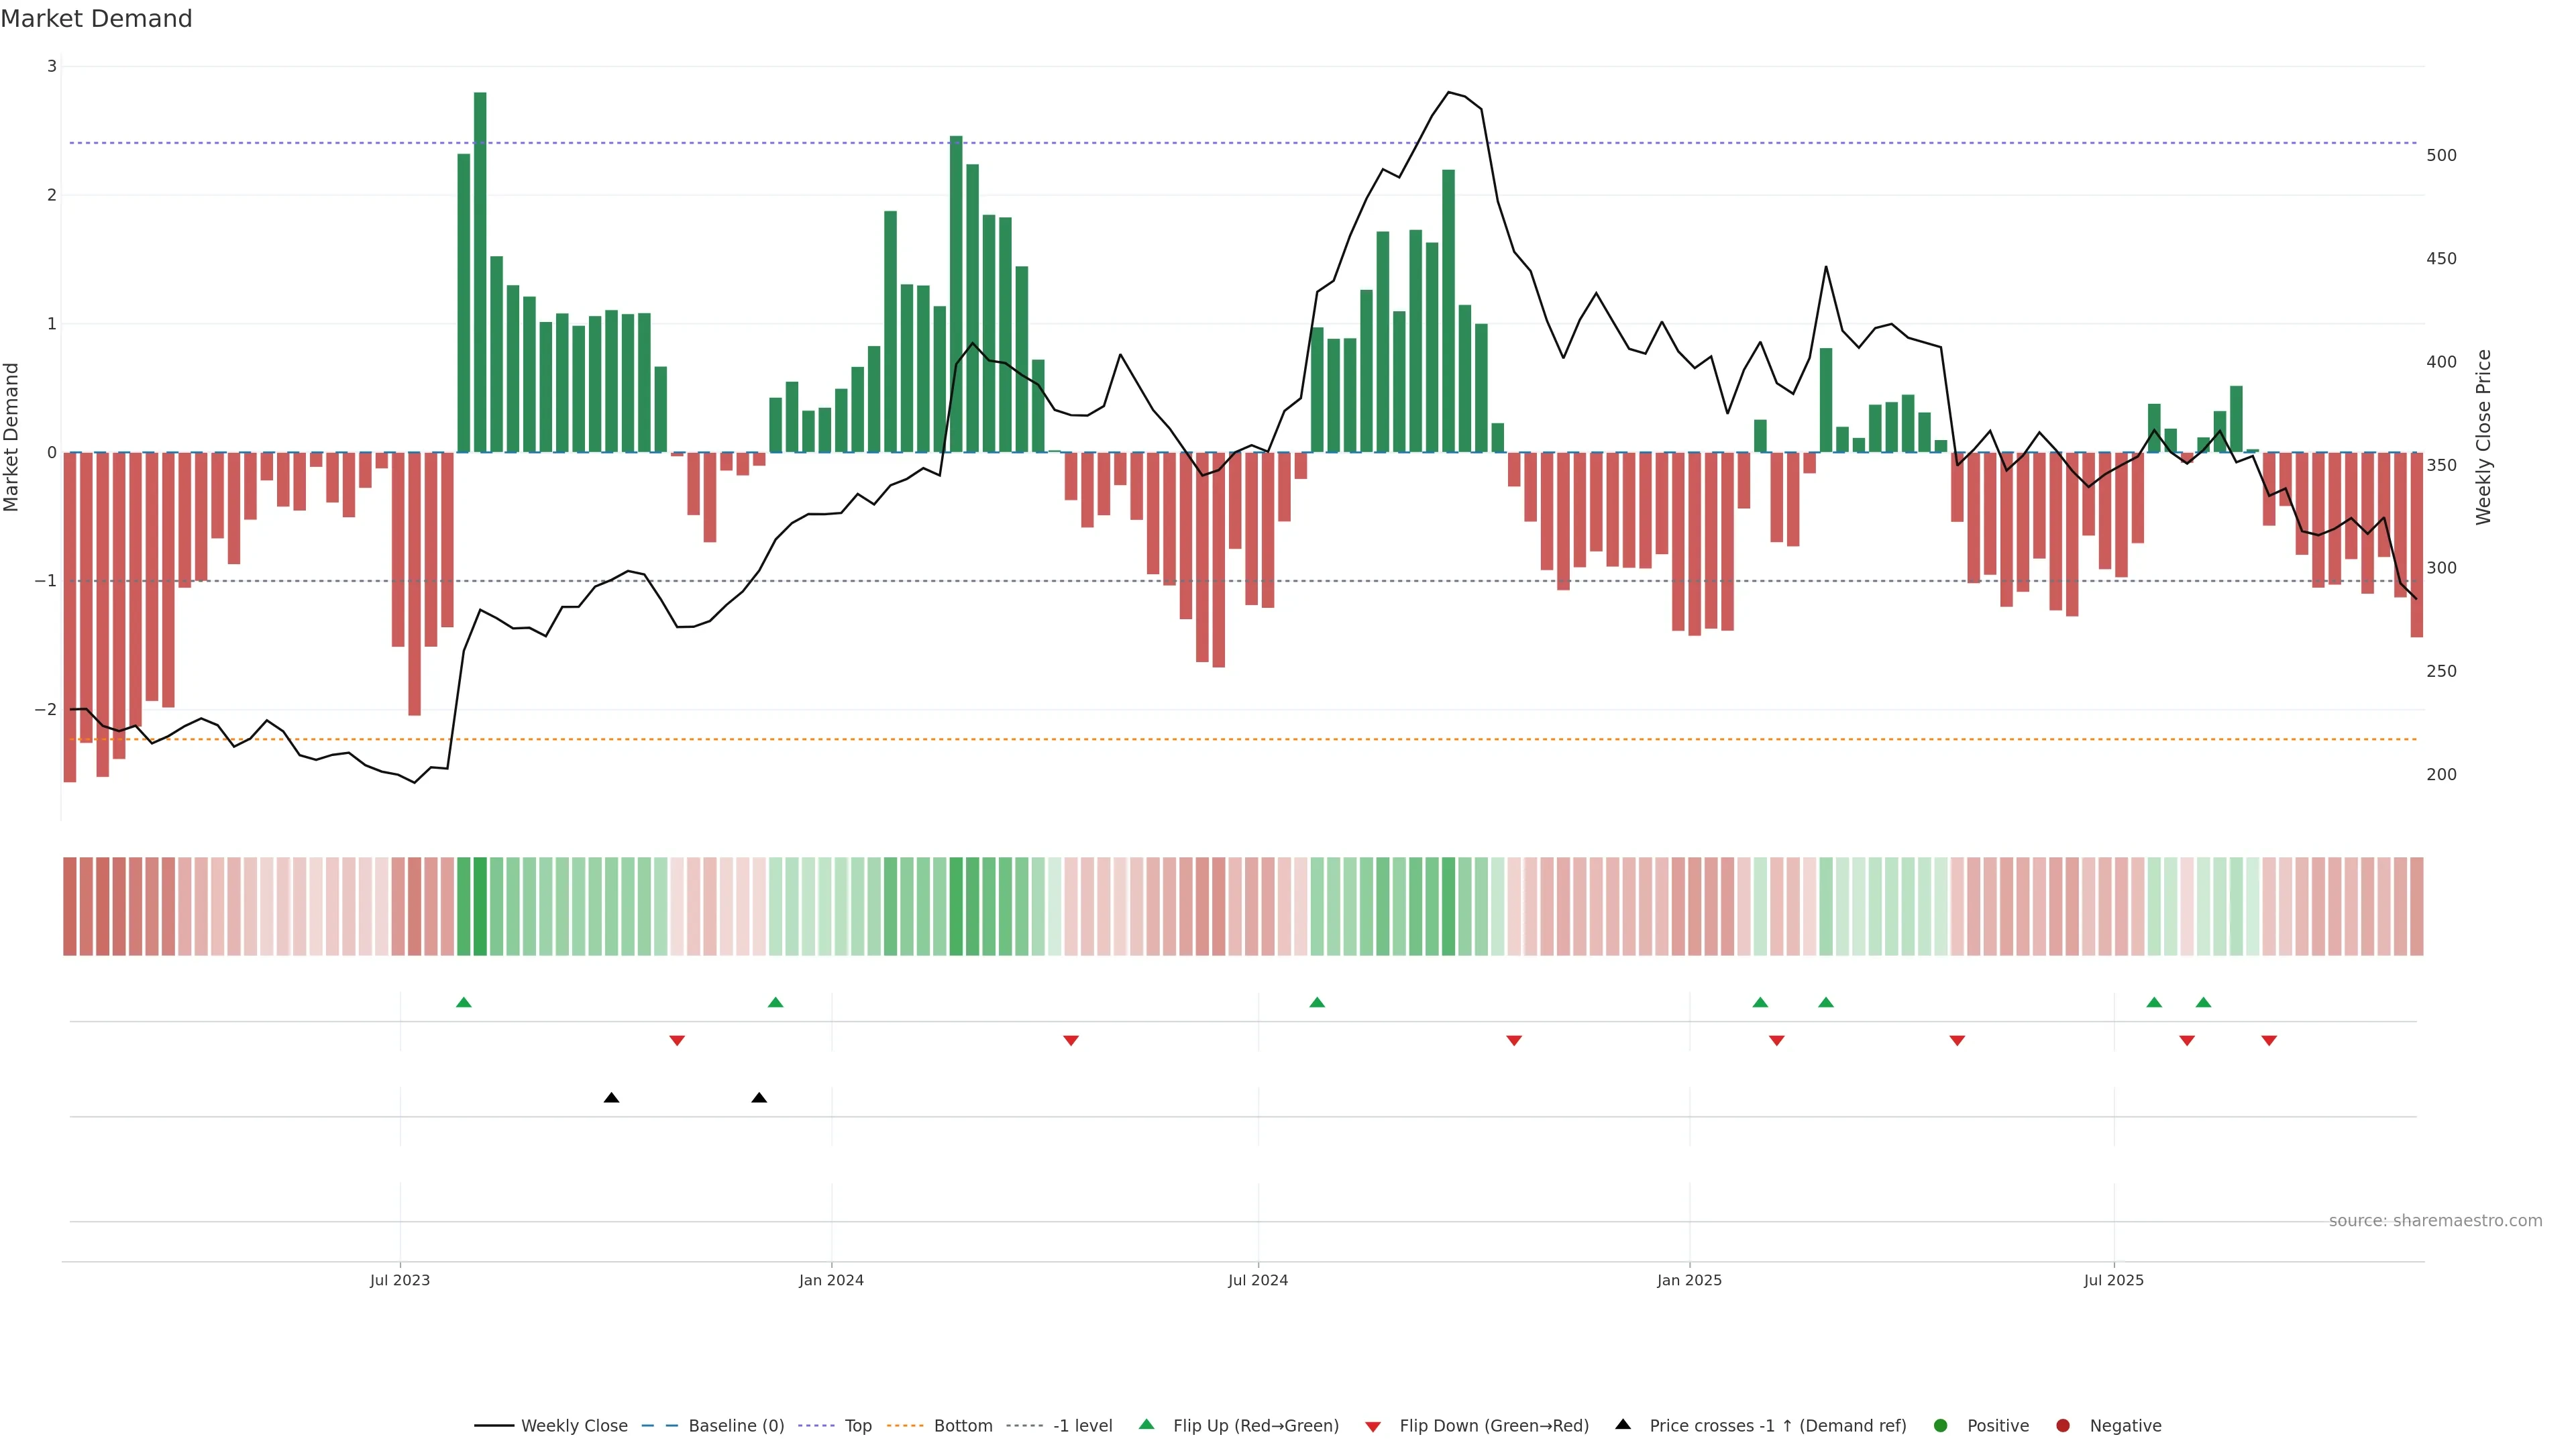
Task: Click the -1 level legend entry
Action: click(1082, 1426)
